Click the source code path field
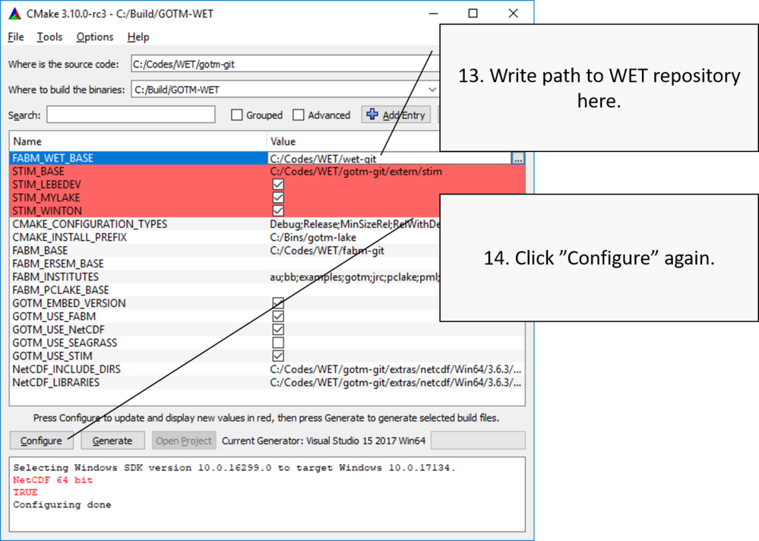 pos(285,64)
